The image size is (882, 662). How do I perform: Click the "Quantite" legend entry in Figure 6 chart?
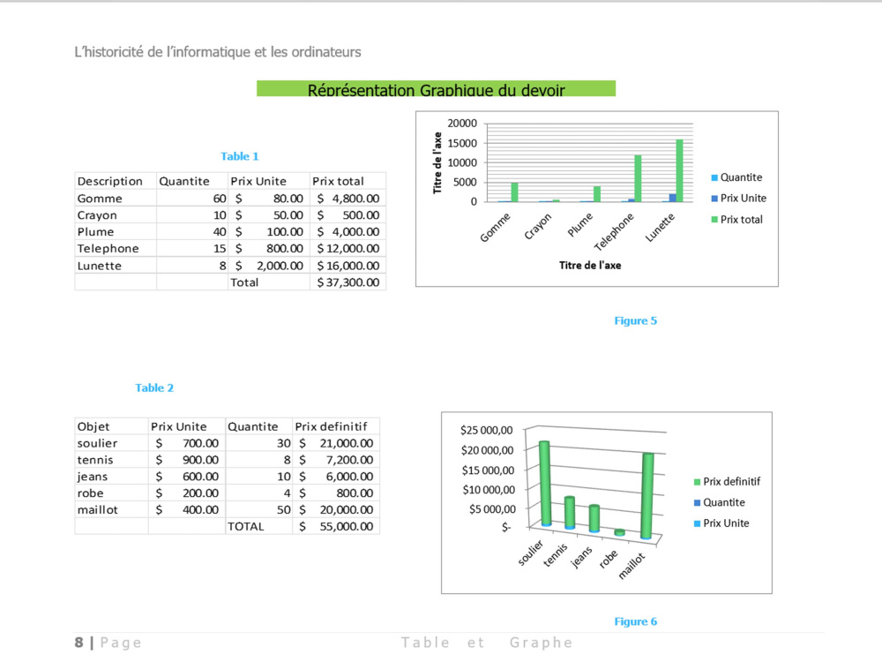point(720,503)
